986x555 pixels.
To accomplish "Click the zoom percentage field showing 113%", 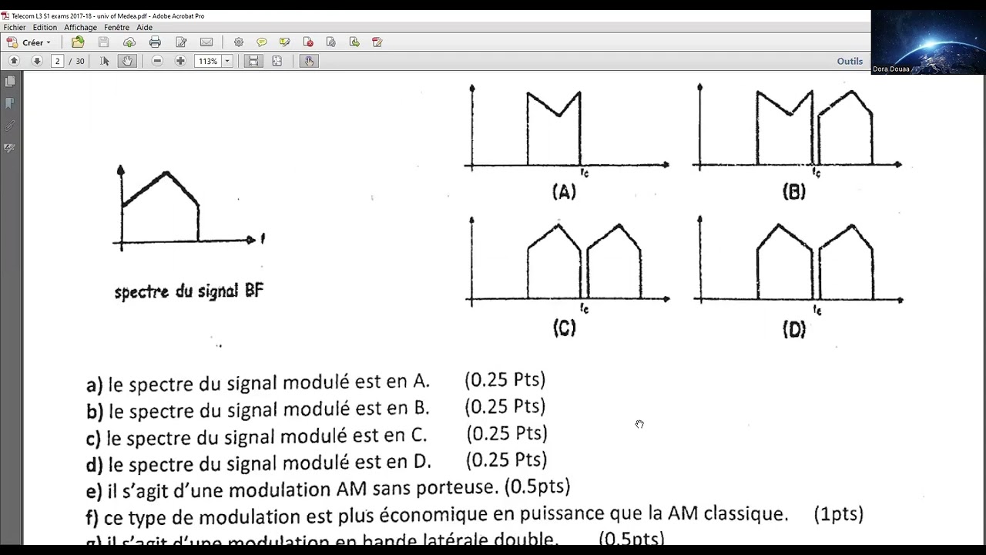I will (208, 61).
